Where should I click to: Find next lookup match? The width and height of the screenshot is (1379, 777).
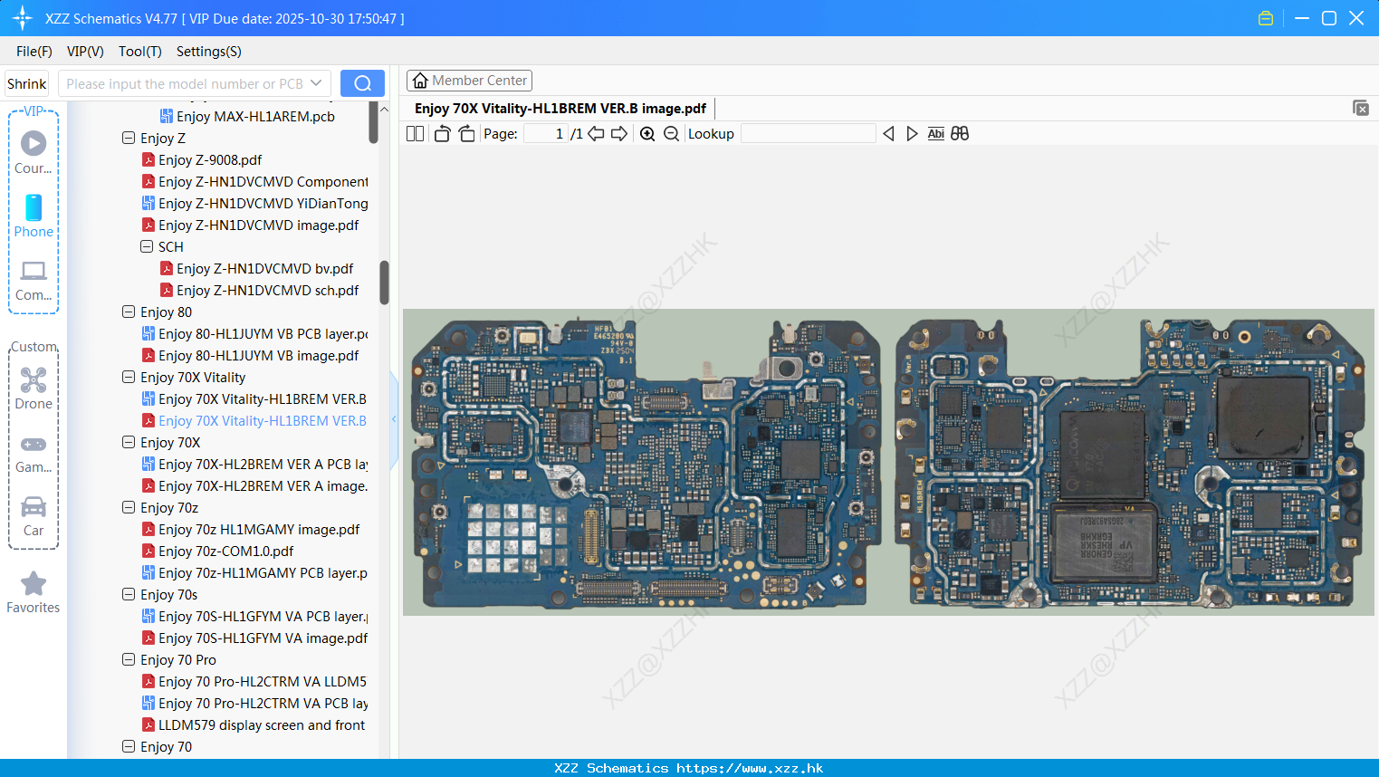912,133
